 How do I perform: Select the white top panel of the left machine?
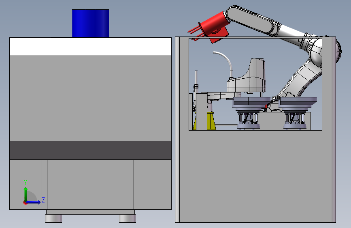90,47
